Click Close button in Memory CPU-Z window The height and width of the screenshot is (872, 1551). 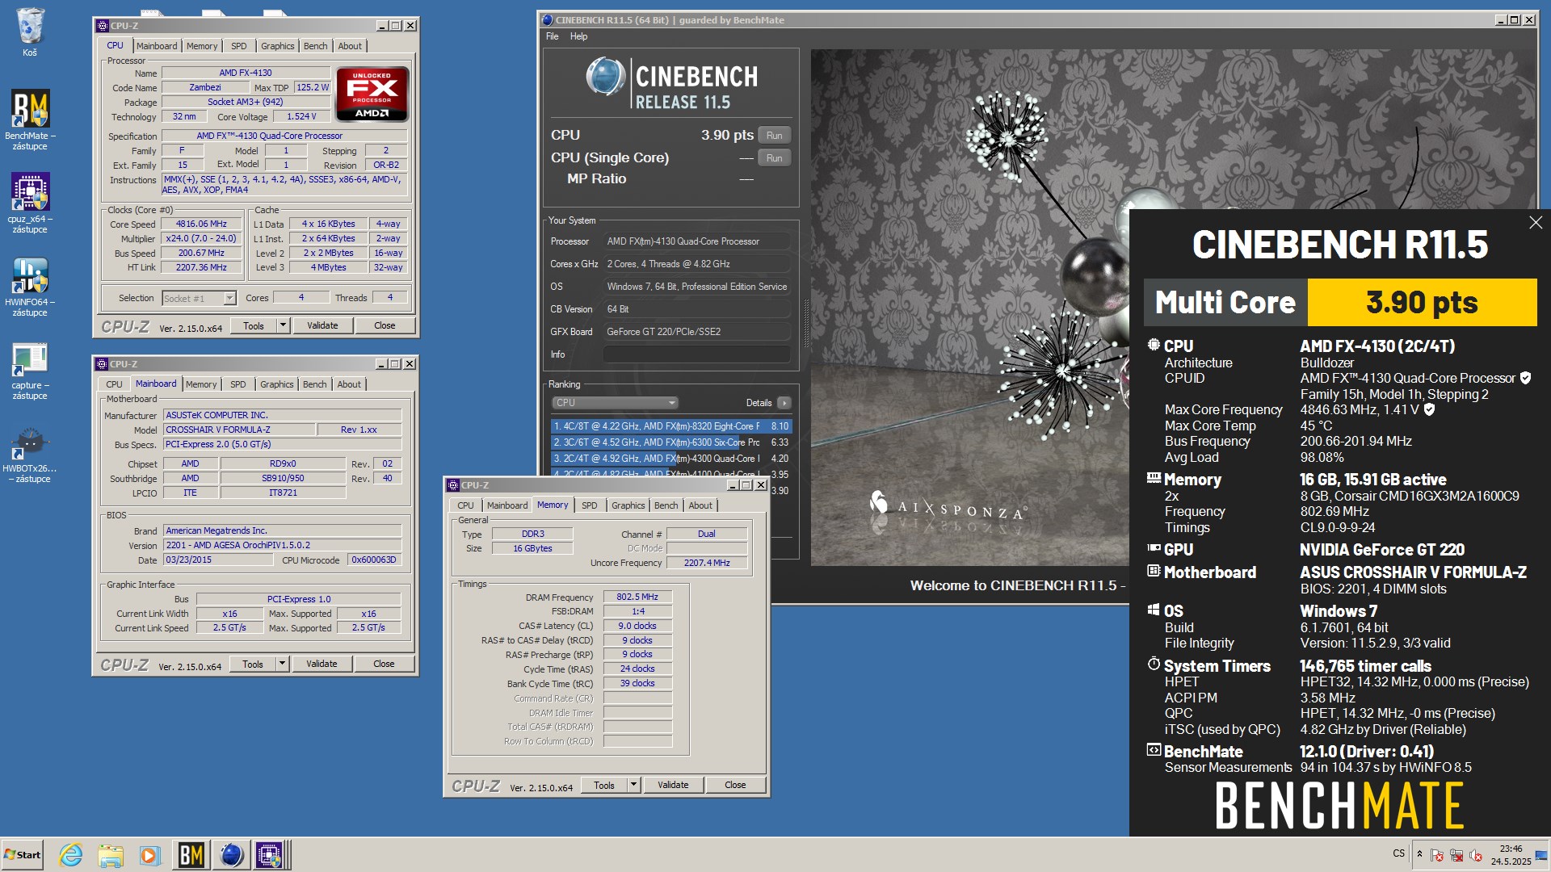point(735,785)
